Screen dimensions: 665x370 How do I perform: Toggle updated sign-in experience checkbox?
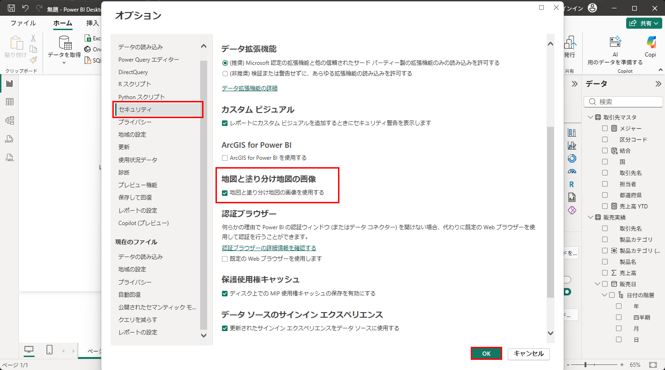[x=225, y=328]
